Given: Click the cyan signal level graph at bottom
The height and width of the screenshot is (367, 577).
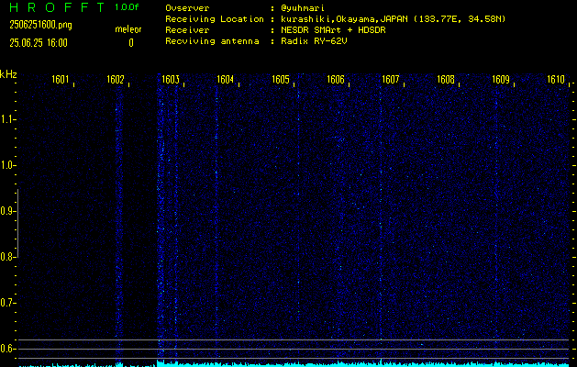Looking at the screenshot, I should 294,363.
